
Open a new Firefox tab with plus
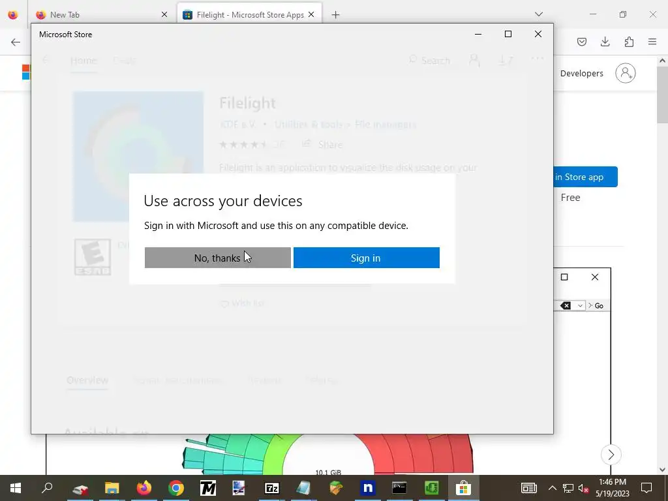pos(336,15)
